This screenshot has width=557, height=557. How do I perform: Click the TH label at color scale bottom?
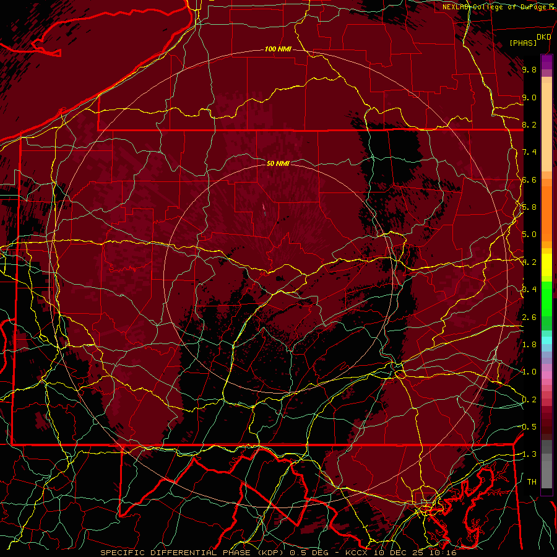click(x=532, y=481)
